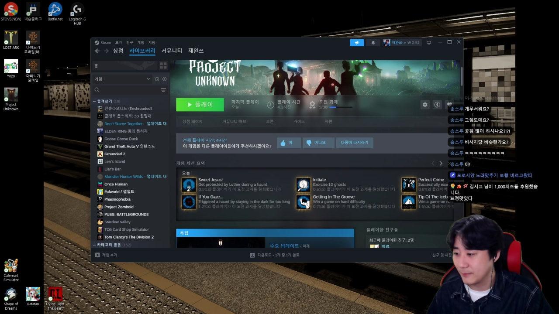This screenshot has width=559, height=314.
Task: Open game settings gear icon
Action: click(x=424, y=105)
